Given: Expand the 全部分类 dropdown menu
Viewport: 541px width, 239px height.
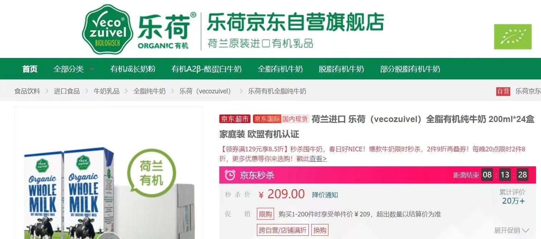Looking at the screenshot, I should pos(74,69).
